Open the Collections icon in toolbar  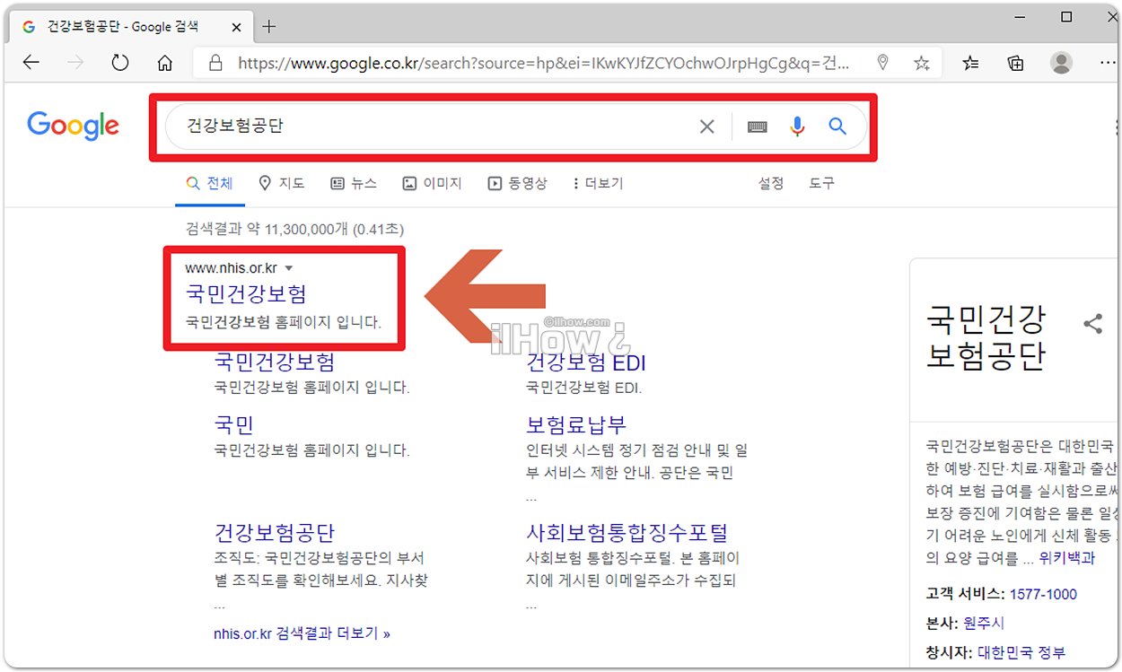point(1015,63)
